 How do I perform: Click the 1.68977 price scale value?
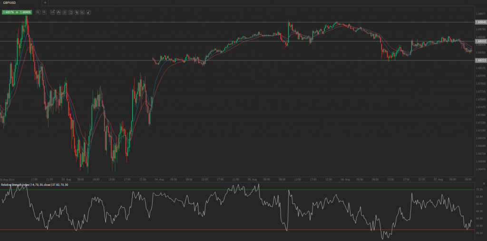click(x=481, y=14)
